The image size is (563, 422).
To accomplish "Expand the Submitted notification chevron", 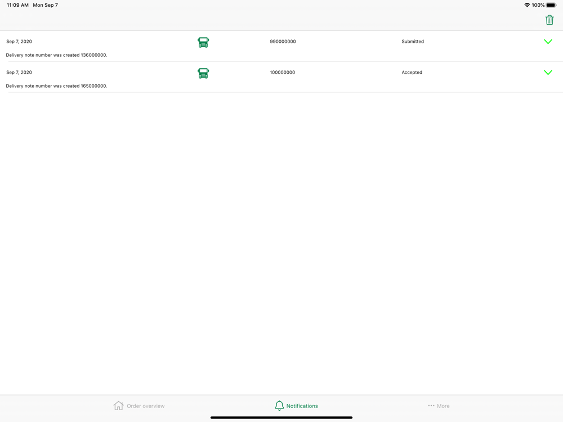I will [548, 42].
